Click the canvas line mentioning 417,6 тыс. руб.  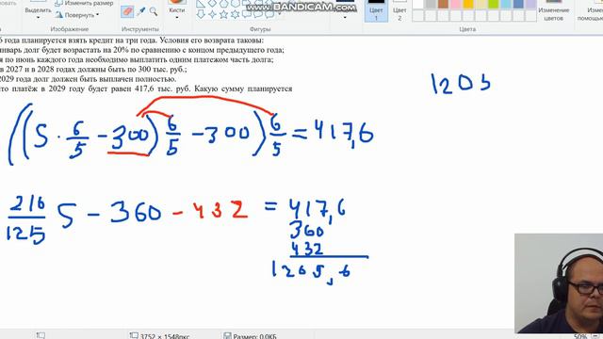[x=146, y=89]
